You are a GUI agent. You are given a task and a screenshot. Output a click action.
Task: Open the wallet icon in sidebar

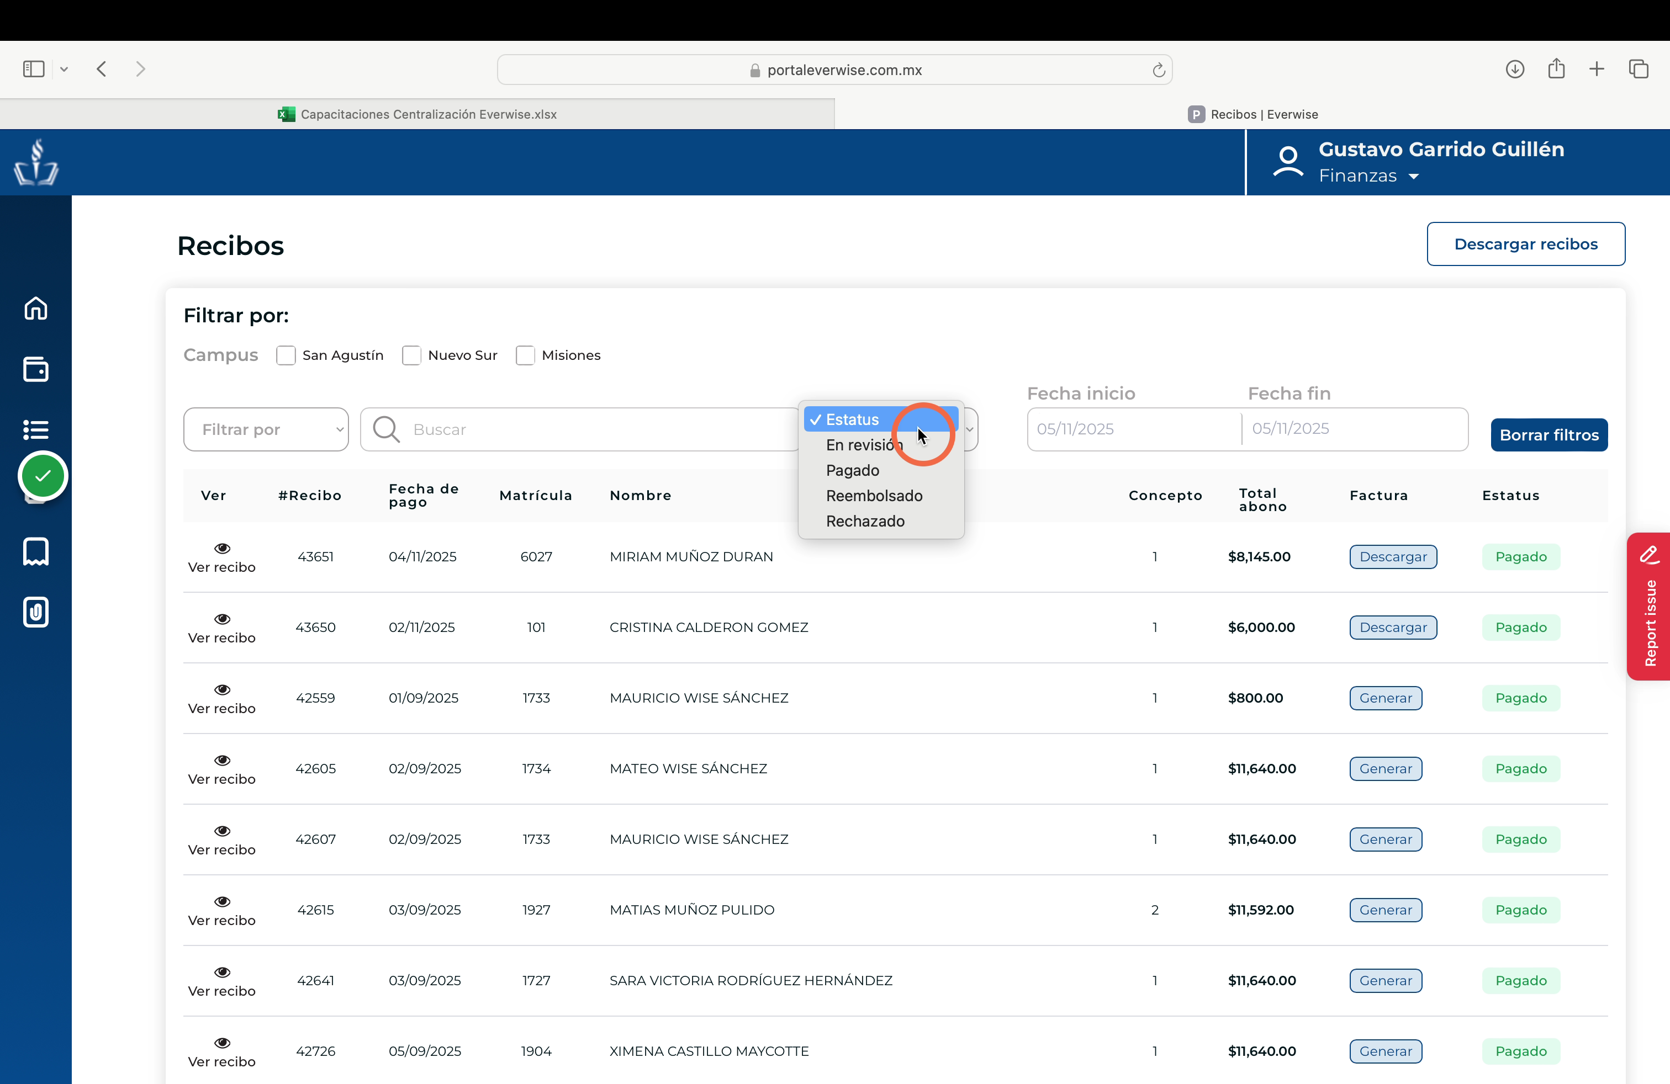click(x=36, y=369)
